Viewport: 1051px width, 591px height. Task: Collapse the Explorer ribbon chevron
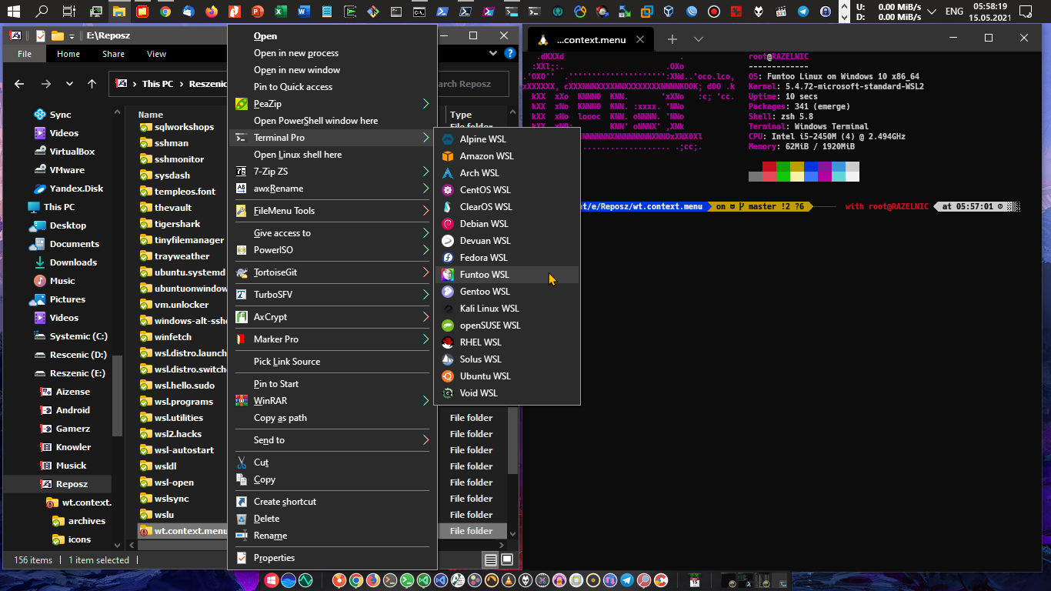point(494,54)
